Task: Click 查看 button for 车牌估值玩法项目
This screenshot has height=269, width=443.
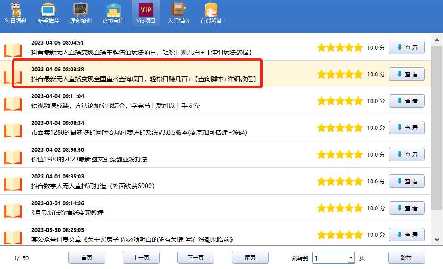Action: pos(406,47)
